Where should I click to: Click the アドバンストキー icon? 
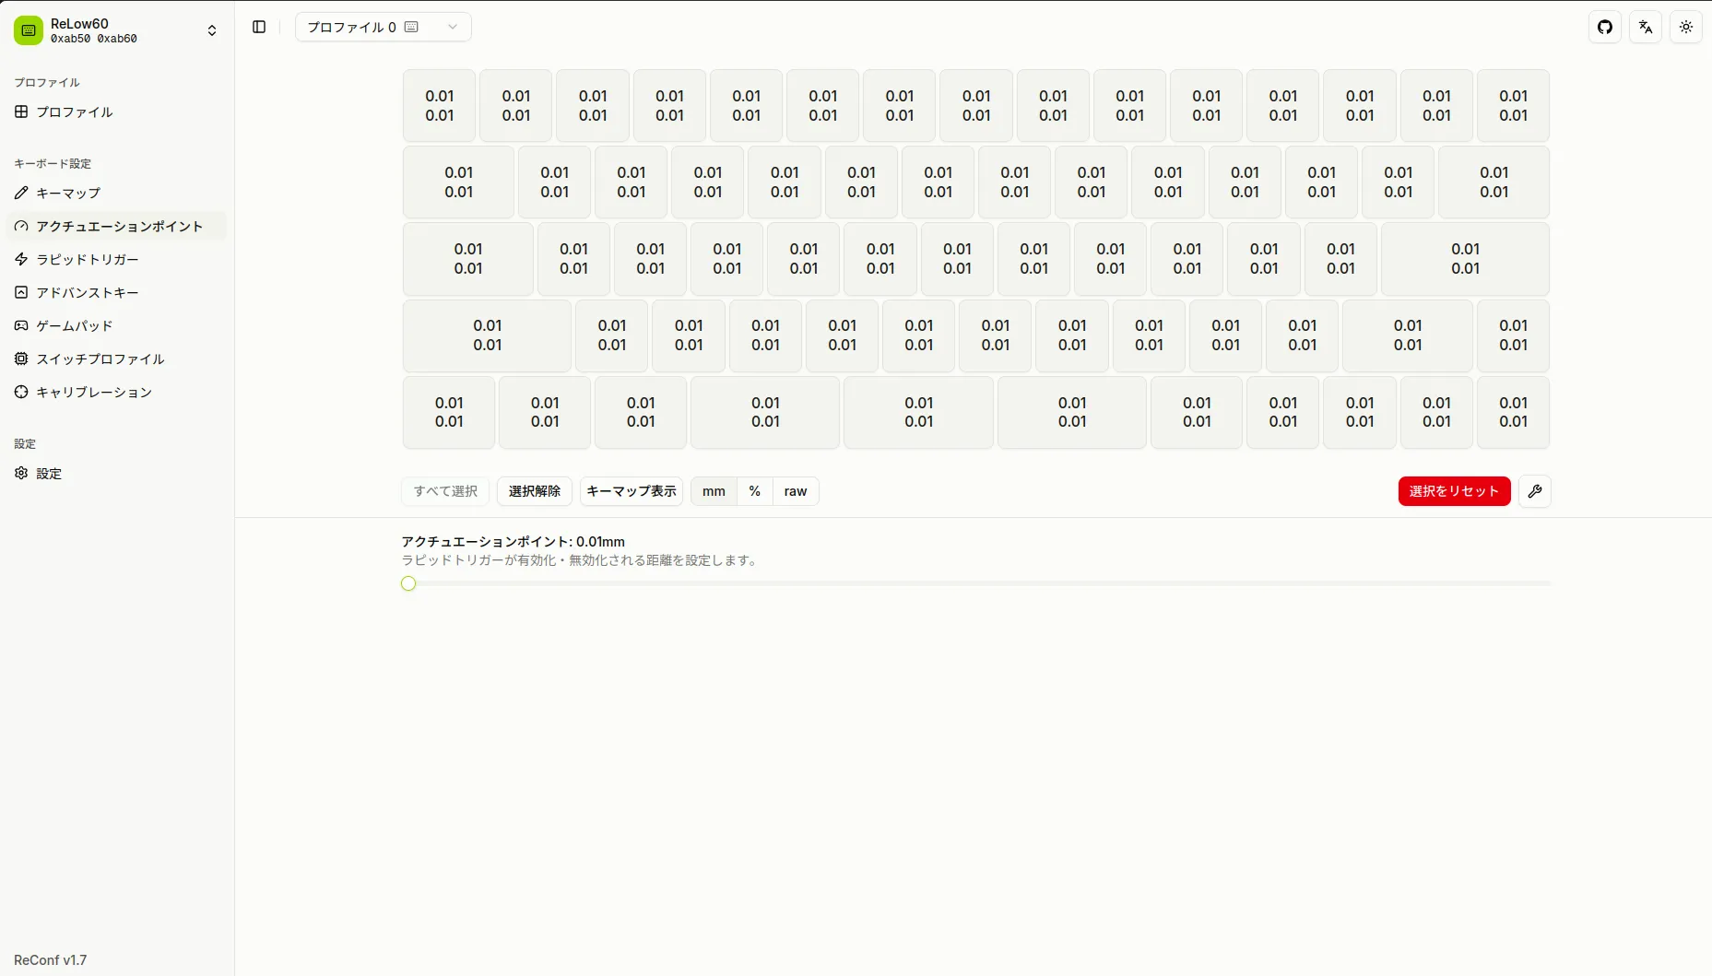click(21, 292)
